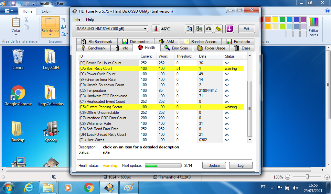Open the Folder Usage tab
Image resolution: width=331 pixels, height=194 pixels.
pyautogui.click(x=211, y=48)
